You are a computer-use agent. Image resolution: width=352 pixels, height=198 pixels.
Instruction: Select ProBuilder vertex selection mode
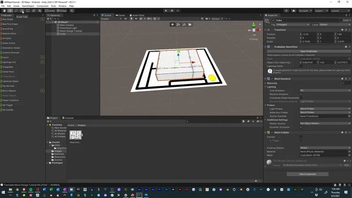click(178, 25)
